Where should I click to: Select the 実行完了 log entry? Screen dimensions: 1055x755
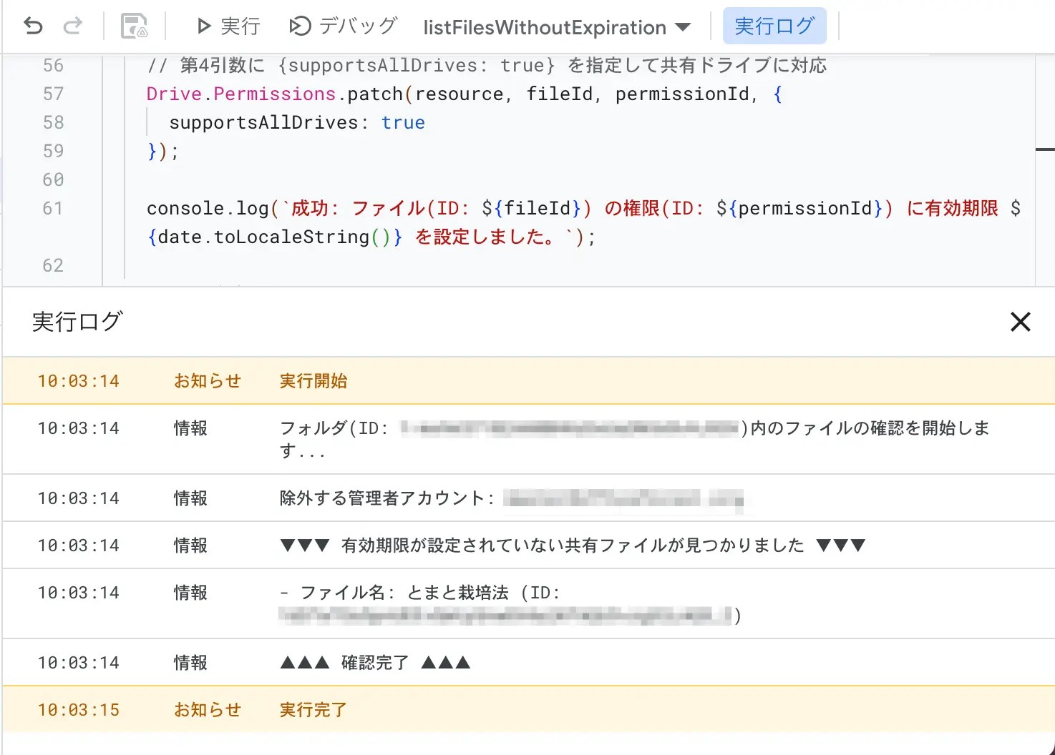click(x=313, y=710)
